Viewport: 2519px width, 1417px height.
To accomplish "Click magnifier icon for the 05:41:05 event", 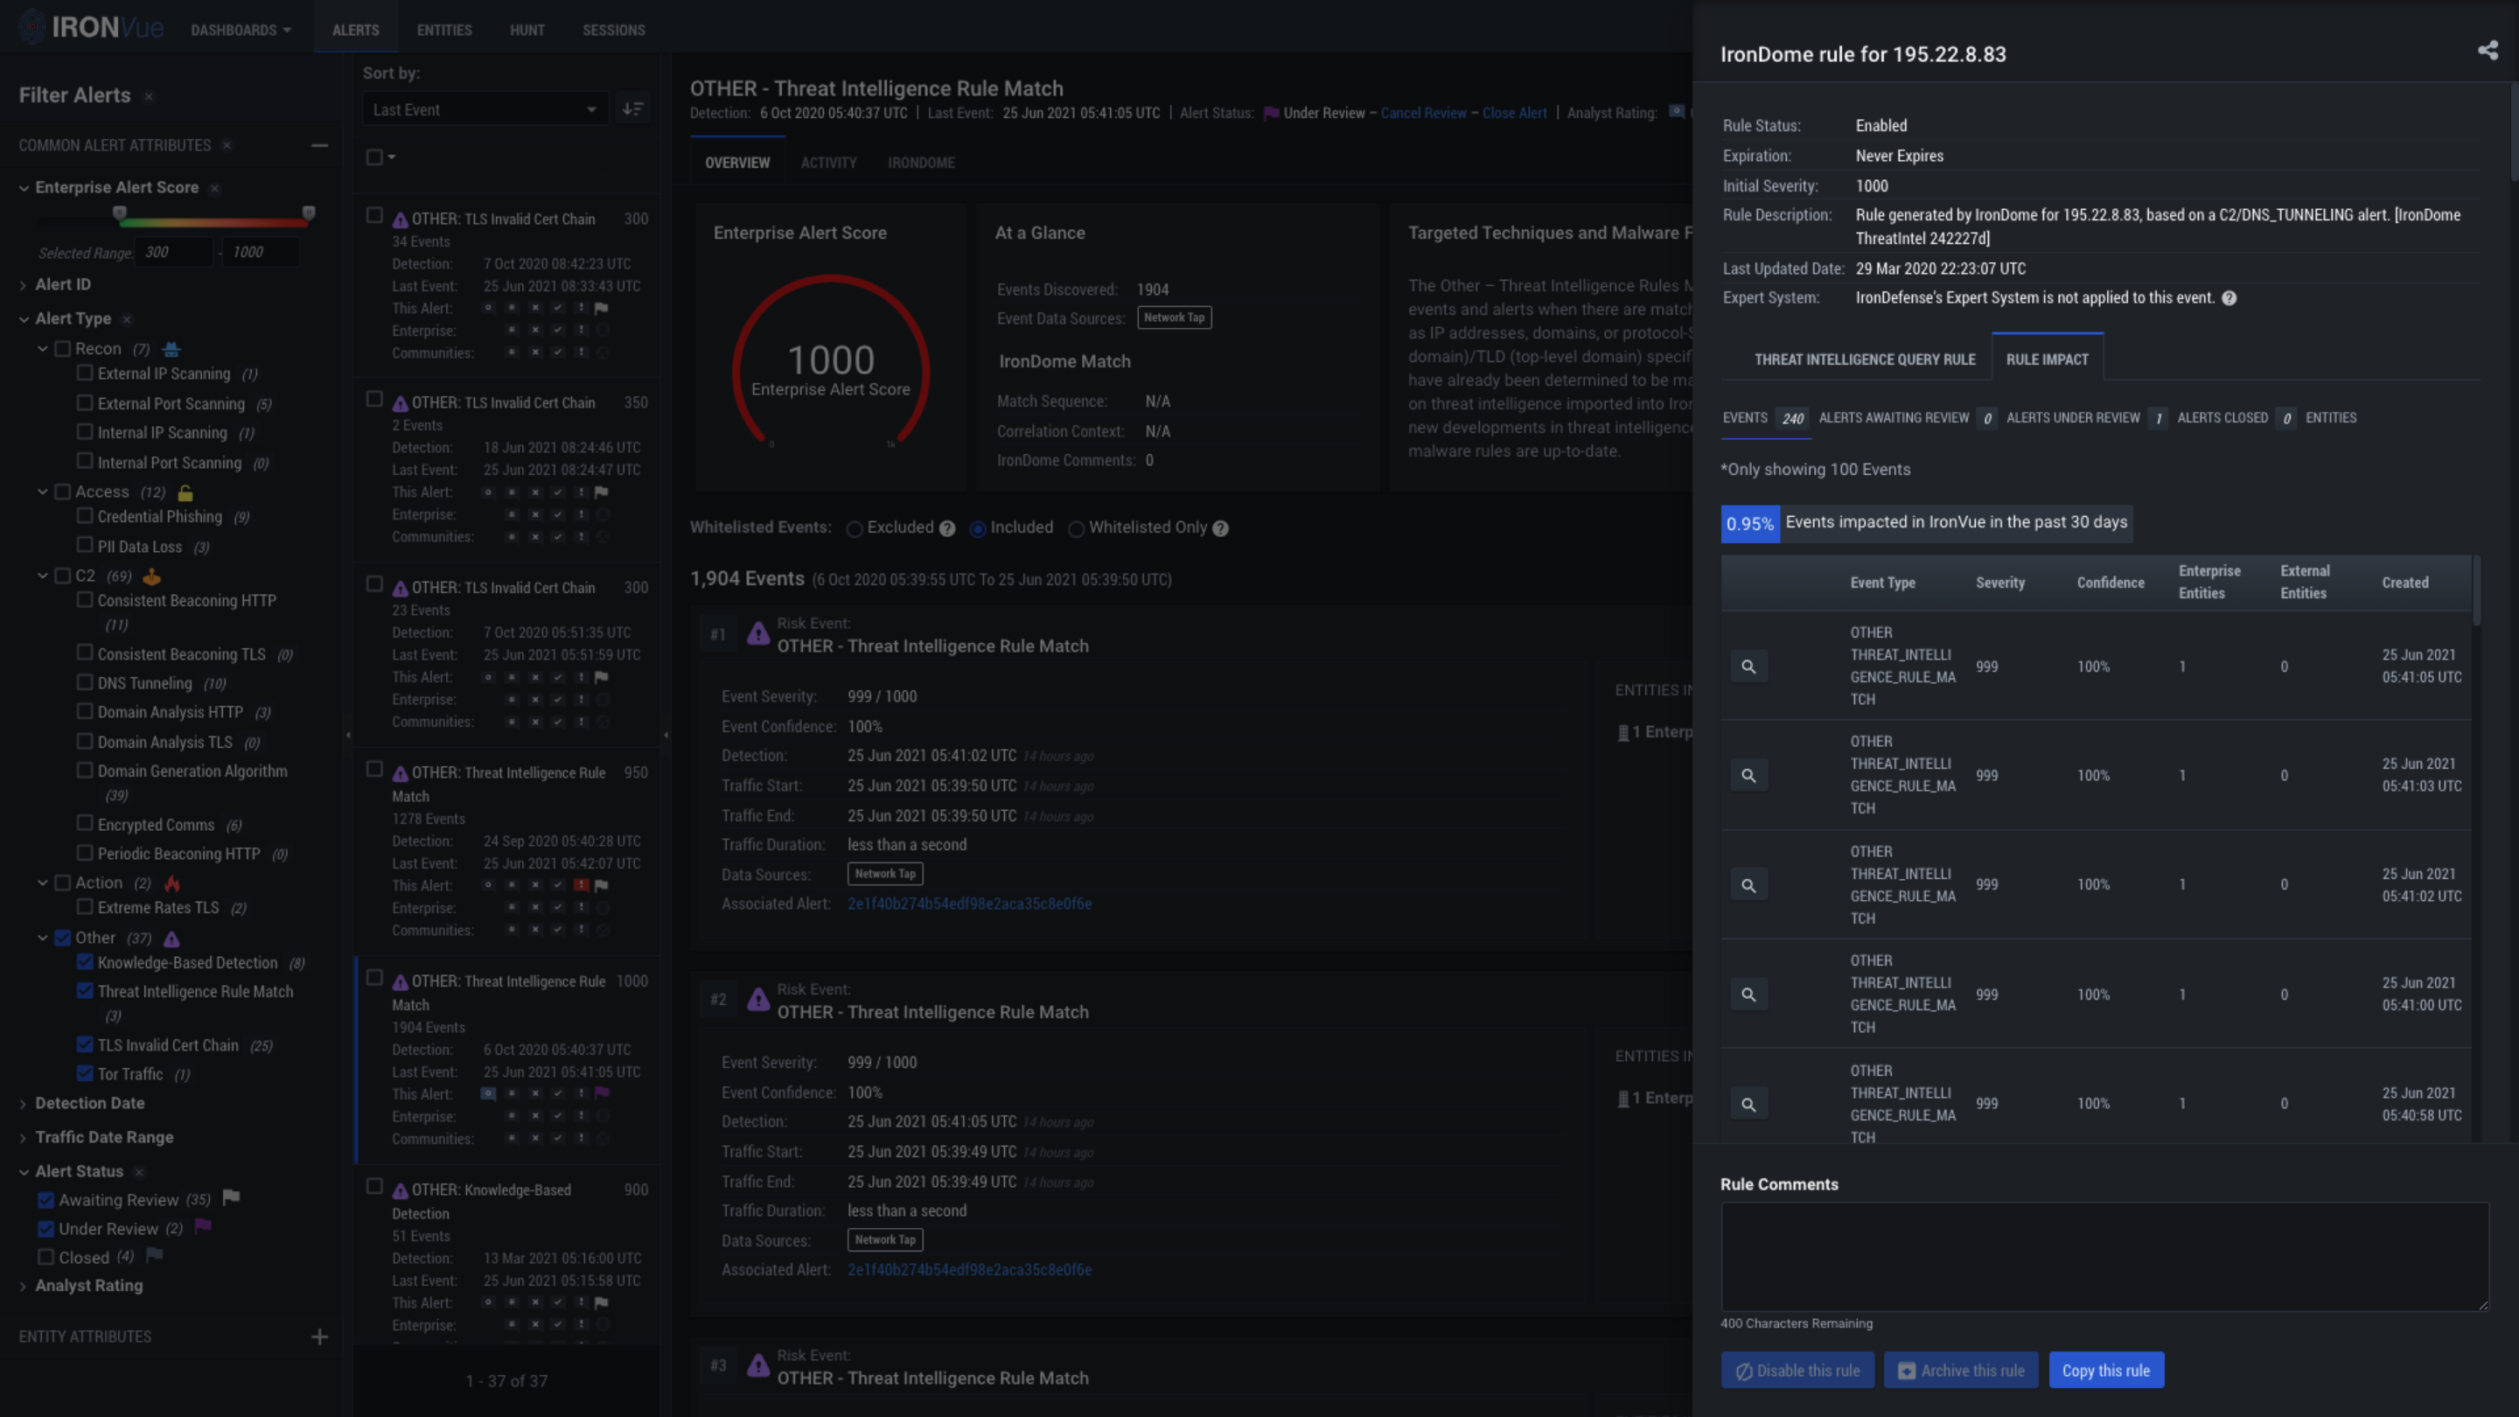I will tap(1748, 667).
